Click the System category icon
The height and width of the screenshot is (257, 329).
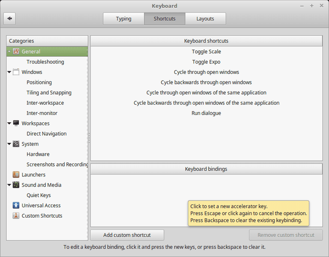point(16,144)
